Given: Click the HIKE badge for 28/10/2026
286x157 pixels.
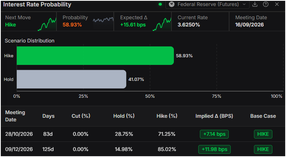Looking at the screenshot, I should click(x=263, y=134).
